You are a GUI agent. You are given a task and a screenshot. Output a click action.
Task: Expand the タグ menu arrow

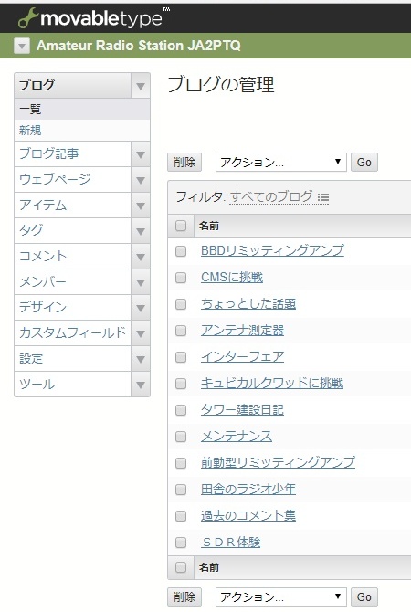(x=141, y=231)
